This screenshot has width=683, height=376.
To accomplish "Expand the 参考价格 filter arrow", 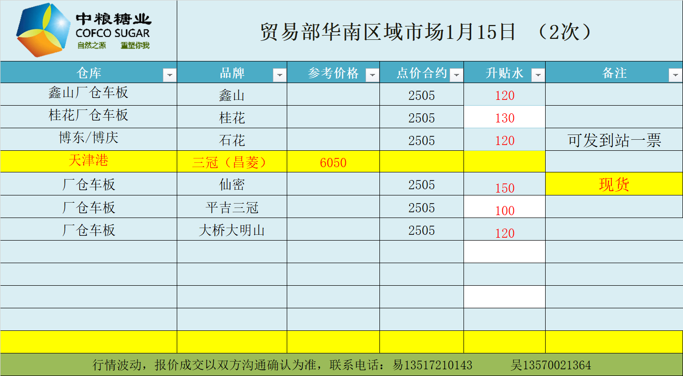I will [x=372, y=75].
